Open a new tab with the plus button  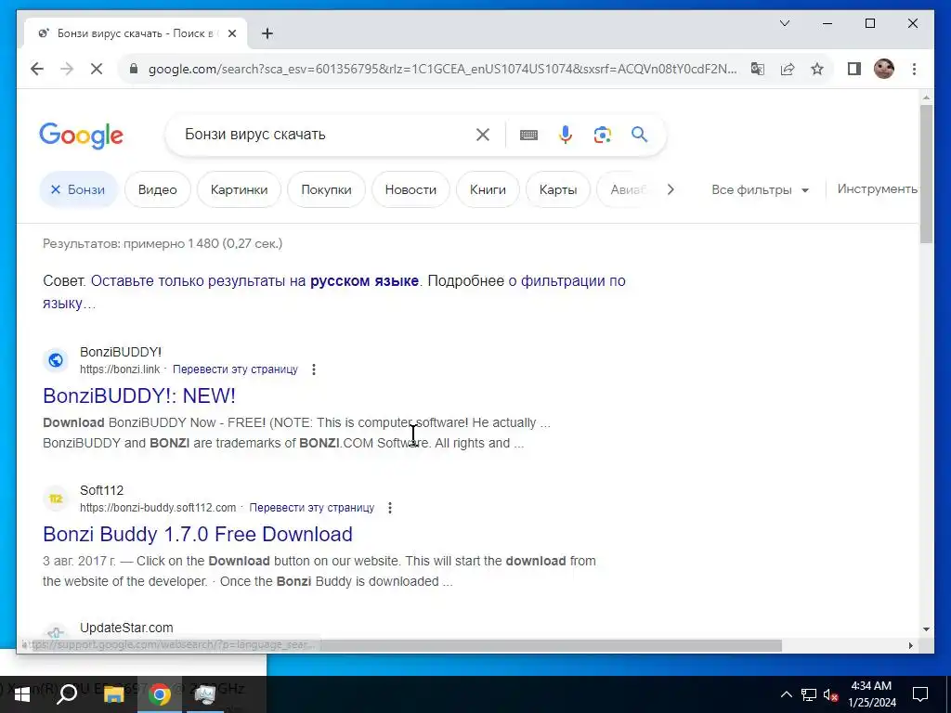click(267, 33)
